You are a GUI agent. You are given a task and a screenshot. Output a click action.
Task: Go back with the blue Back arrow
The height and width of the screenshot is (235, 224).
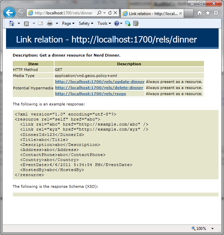click(9, 13)
